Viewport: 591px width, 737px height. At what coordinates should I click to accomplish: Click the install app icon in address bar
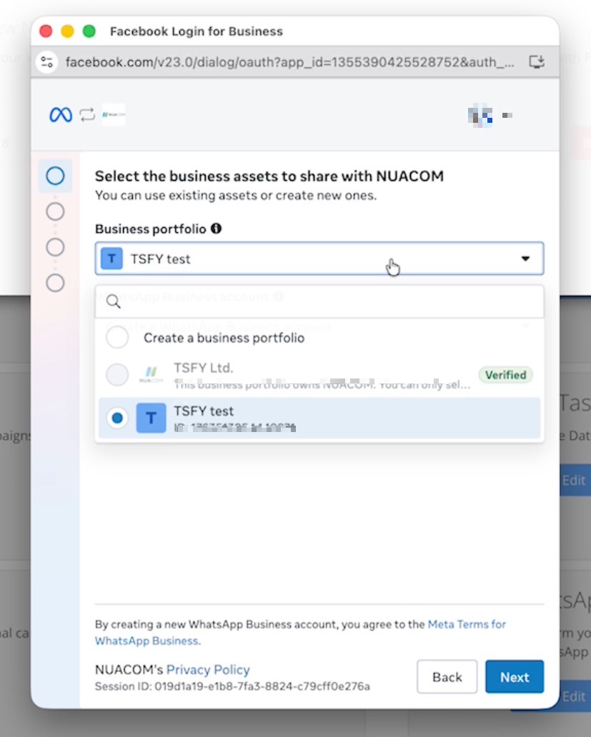click(x=537, y=61)
